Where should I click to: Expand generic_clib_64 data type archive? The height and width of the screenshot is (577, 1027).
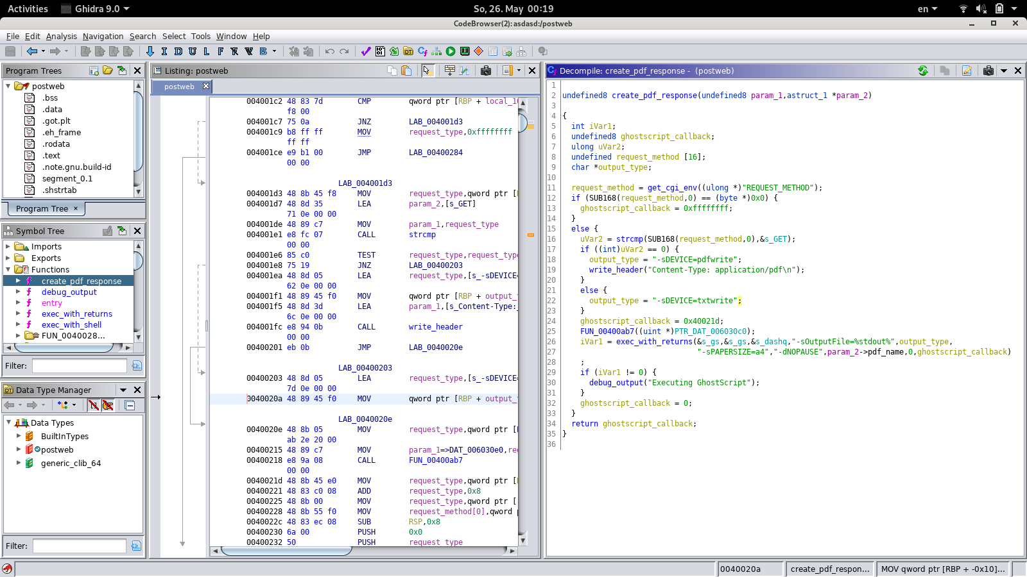coord(19,463)
